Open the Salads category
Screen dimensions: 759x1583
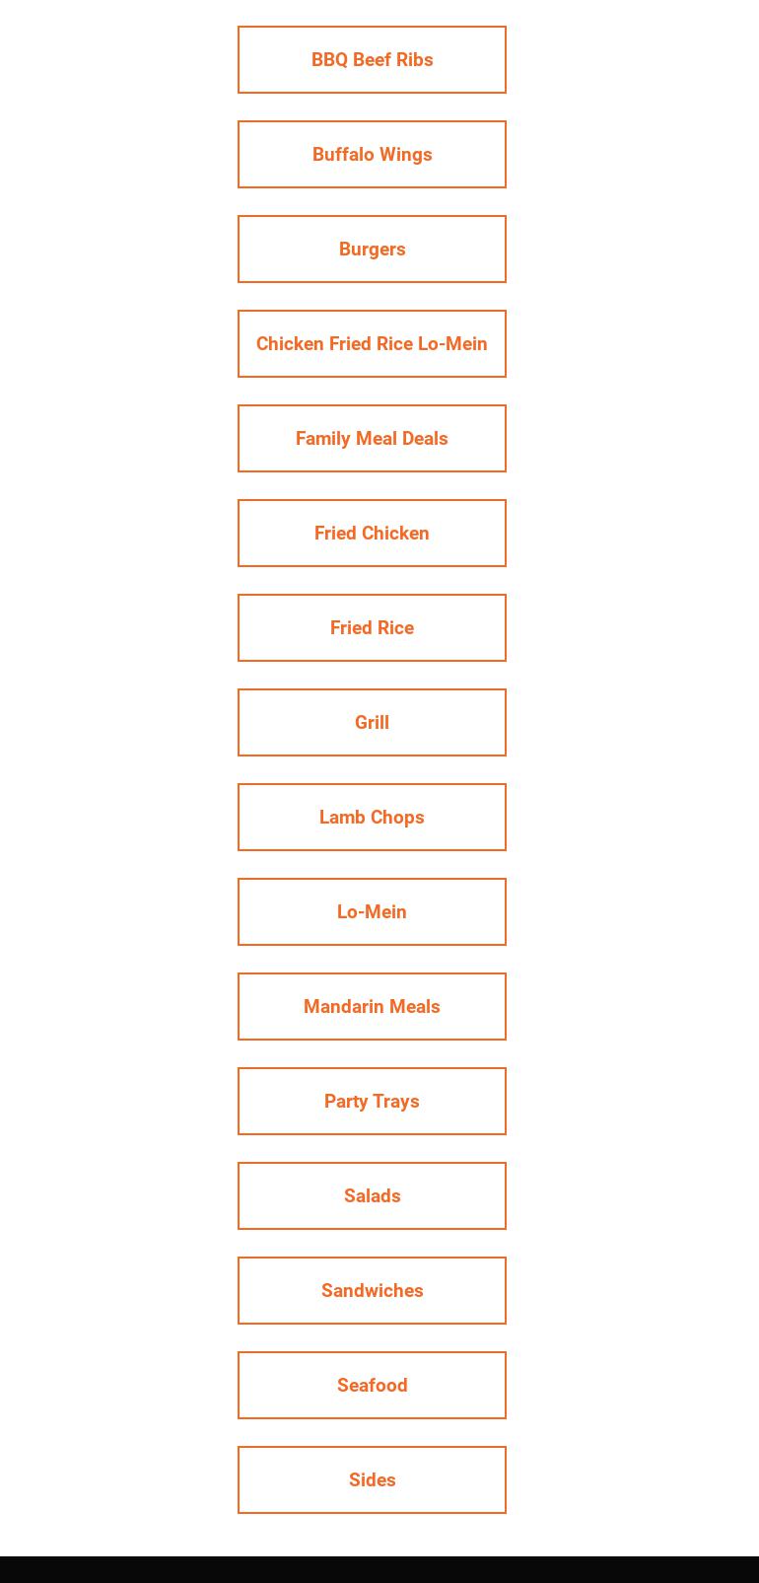click(372, 1196)
